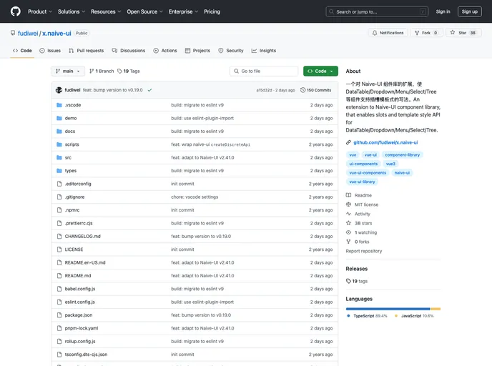The image size is (492, 366).
Task: Select the Code tab
Action: 22,51
